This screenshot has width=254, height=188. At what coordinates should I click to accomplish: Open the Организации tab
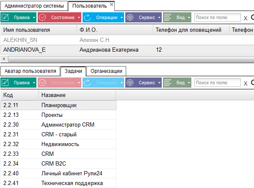point(107,71)
